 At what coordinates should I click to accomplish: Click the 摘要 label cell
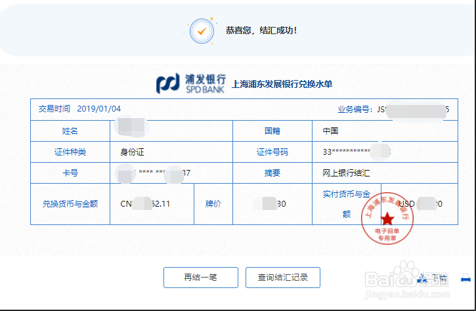pos(272,173)
